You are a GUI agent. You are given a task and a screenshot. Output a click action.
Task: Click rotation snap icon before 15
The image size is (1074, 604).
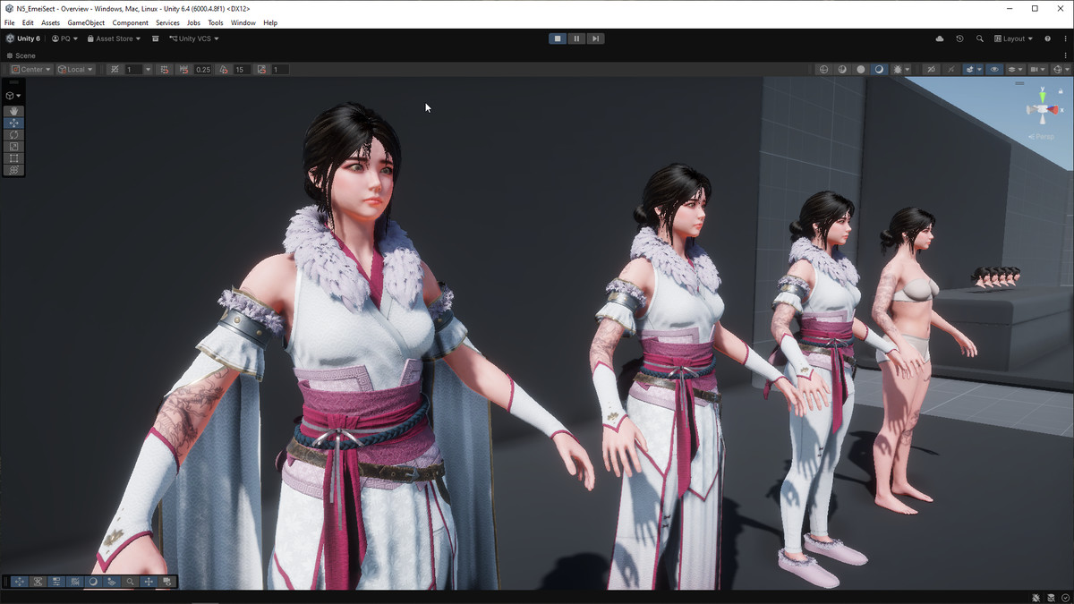tap(224, 69)
